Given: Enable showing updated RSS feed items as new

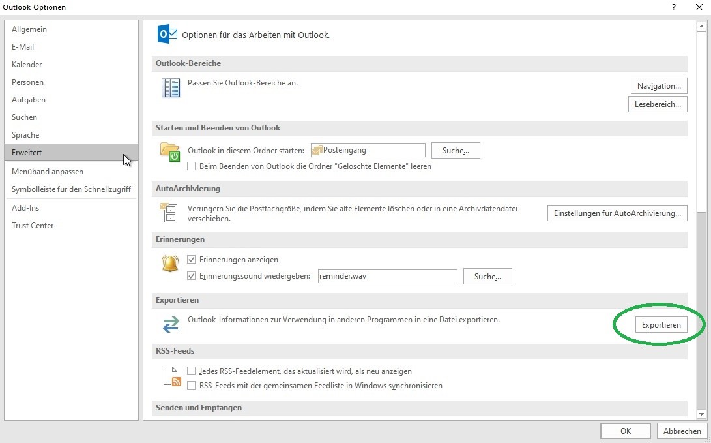Looking at the screenshot, I should coord(192,371).
